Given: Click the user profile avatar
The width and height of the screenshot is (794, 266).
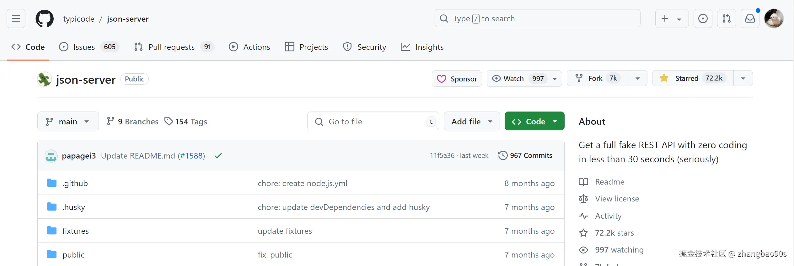Looking at the screenshot, I should 774,19.
